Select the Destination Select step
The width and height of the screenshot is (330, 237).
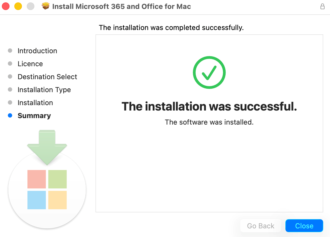(47, 77)
